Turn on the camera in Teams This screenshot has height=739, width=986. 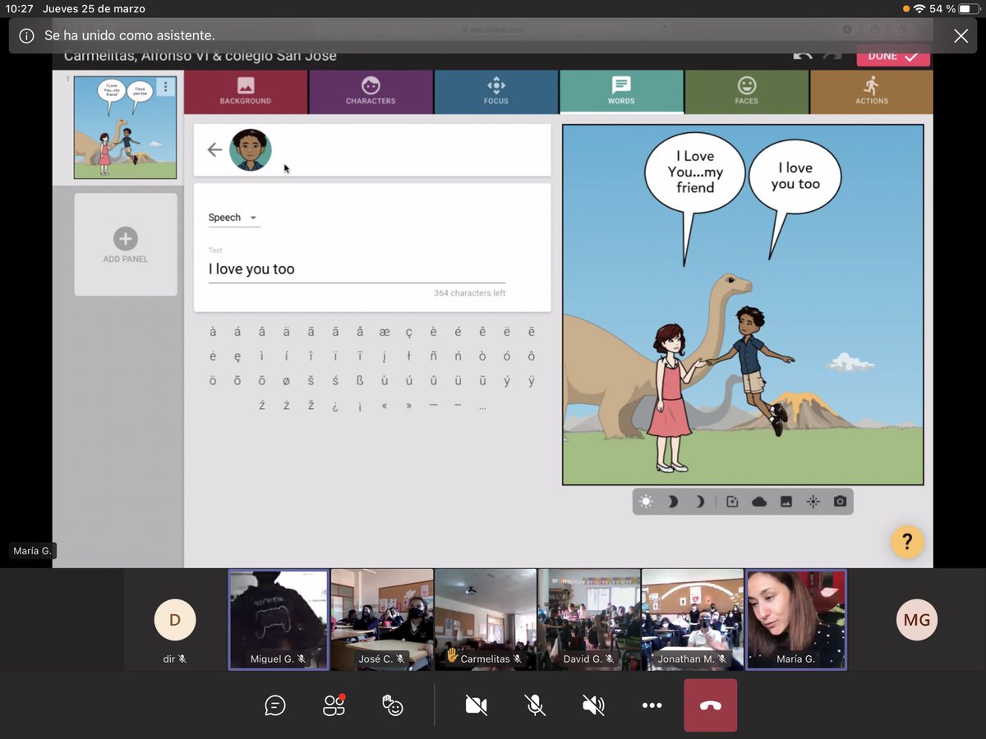[x=477, y=705]
